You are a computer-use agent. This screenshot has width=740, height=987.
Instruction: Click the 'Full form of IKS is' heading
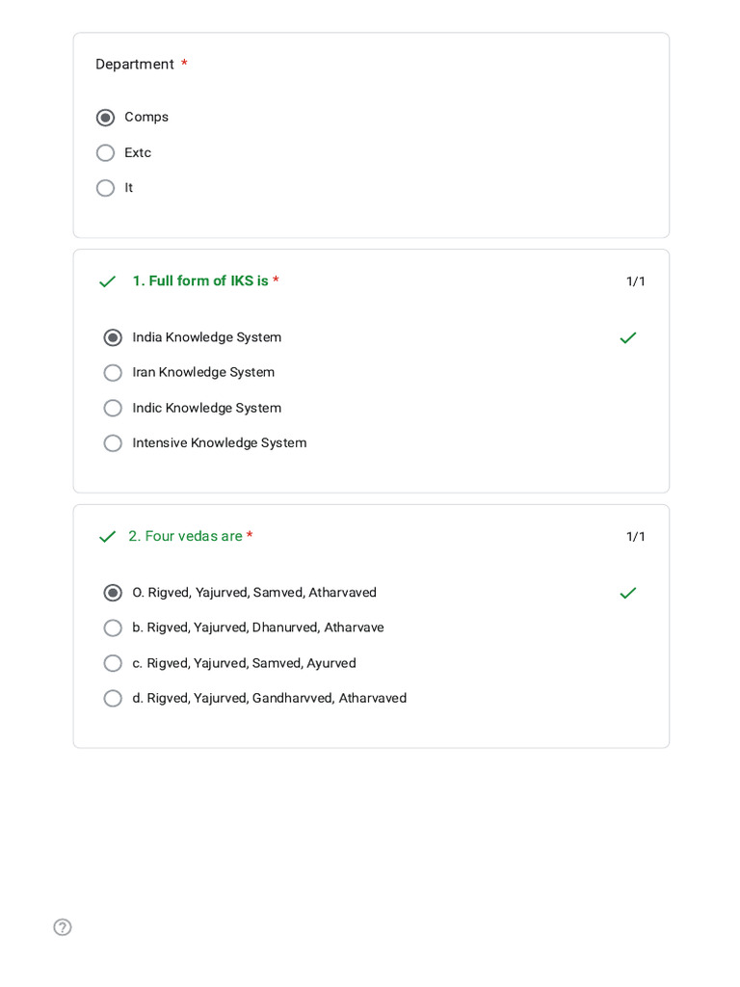click(200, 281)
